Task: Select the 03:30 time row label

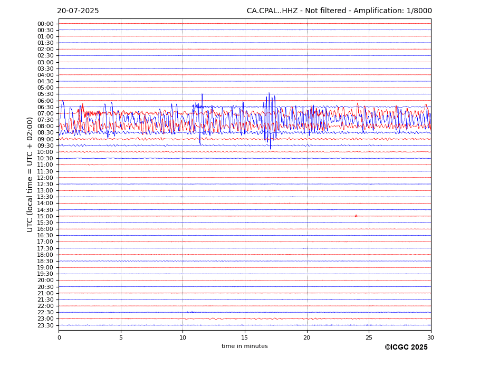Action: [45, 69]
